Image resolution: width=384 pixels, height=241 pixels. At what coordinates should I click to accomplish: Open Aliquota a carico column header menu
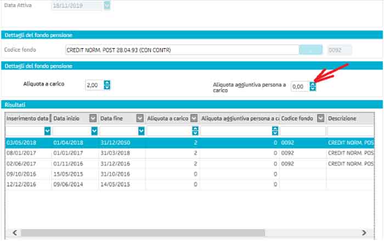194,119
